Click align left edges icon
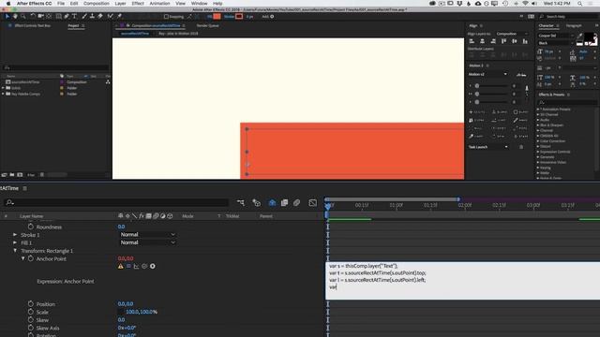600x337 pixels. coord(472,41)
